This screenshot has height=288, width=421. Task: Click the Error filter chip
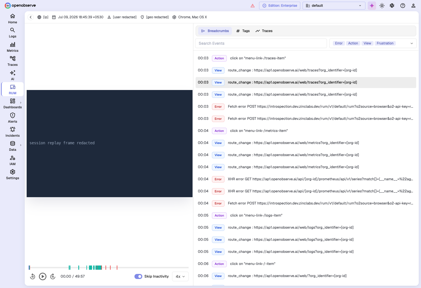339,43
